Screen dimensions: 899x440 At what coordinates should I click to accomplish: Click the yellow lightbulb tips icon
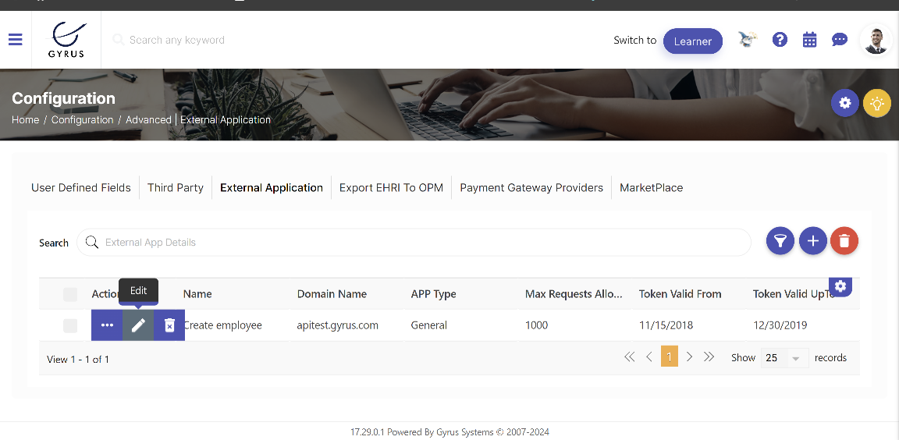click(x=877, y=103)
